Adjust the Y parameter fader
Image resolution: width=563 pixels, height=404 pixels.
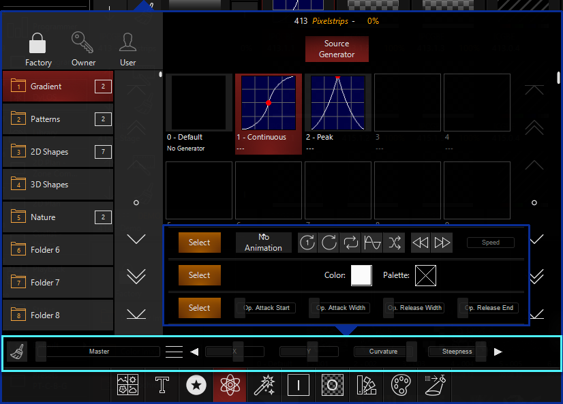click(x=309, y=352)
